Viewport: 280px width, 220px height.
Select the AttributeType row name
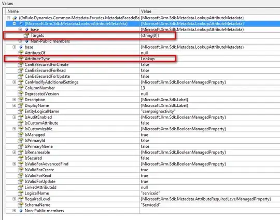[37, 59]
